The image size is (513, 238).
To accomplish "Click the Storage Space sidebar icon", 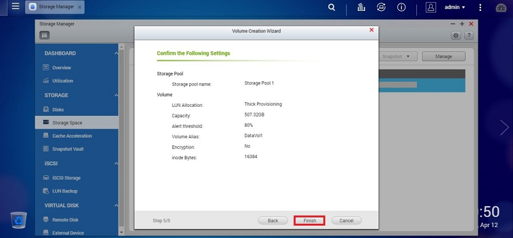I will [46, 122].
